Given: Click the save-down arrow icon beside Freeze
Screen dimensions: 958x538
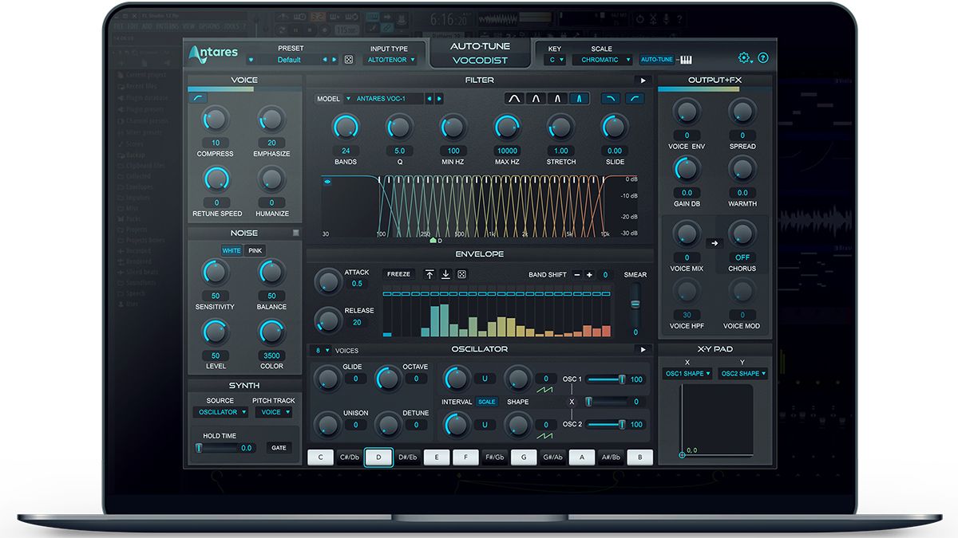Looking at the screenshot, I should (x=445, y=274).
